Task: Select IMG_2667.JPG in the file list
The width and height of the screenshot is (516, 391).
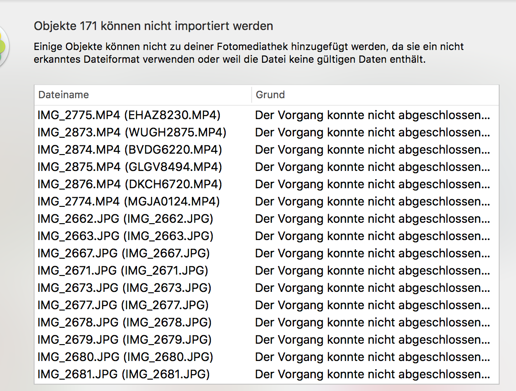Action: pyautogui.click(x=124, y=254)
